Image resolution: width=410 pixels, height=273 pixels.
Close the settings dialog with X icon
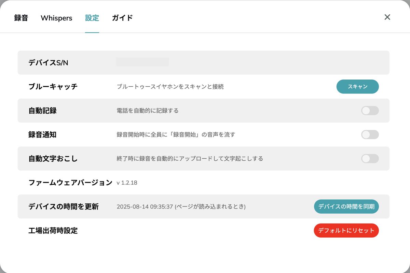click(x=387, y=17)
